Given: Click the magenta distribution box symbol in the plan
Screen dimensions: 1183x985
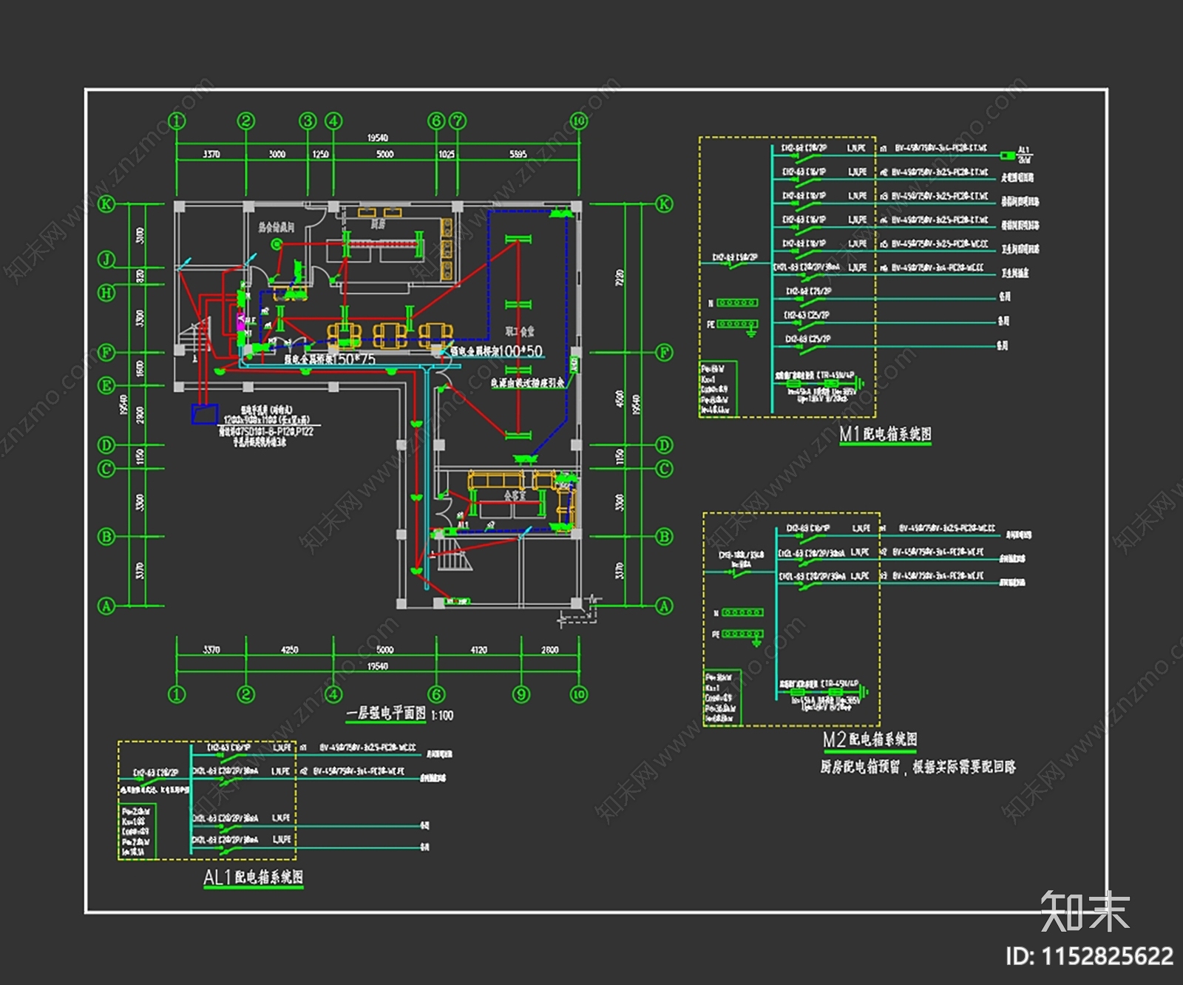Looking at the screenshot, I should (x=241, y=321).
